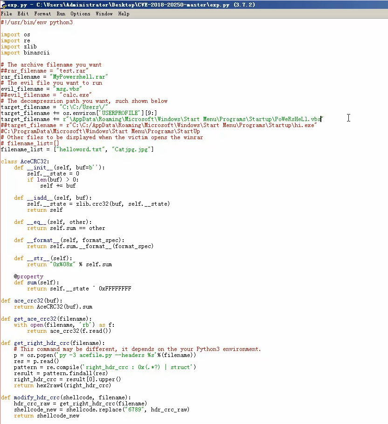Click the IDLE Python icon in title bar
388x424 pixels.
[4, 5]
